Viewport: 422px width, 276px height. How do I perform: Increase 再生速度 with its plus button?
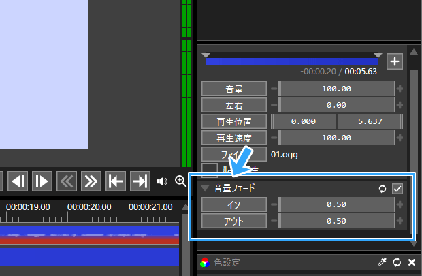point(400,138)
